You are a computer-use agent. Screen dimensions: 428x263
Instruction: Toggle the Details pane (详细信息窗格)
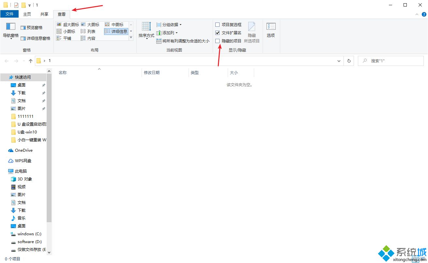pos(36,38)
